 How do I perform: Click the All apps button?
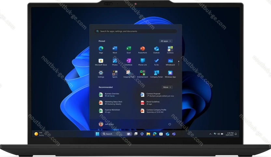point(166,41)
